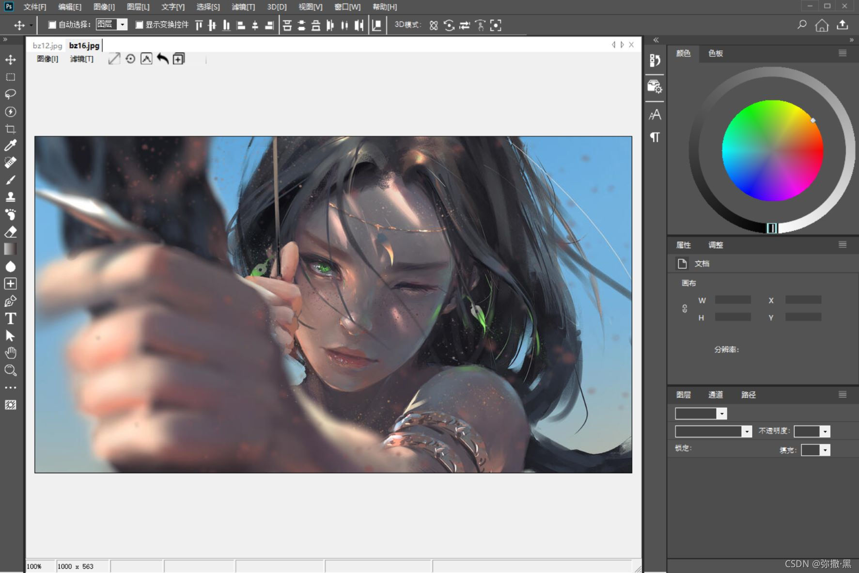The image size is (859, 573).
Task: Switch to the 路径 tab
Action: point(749,395)
